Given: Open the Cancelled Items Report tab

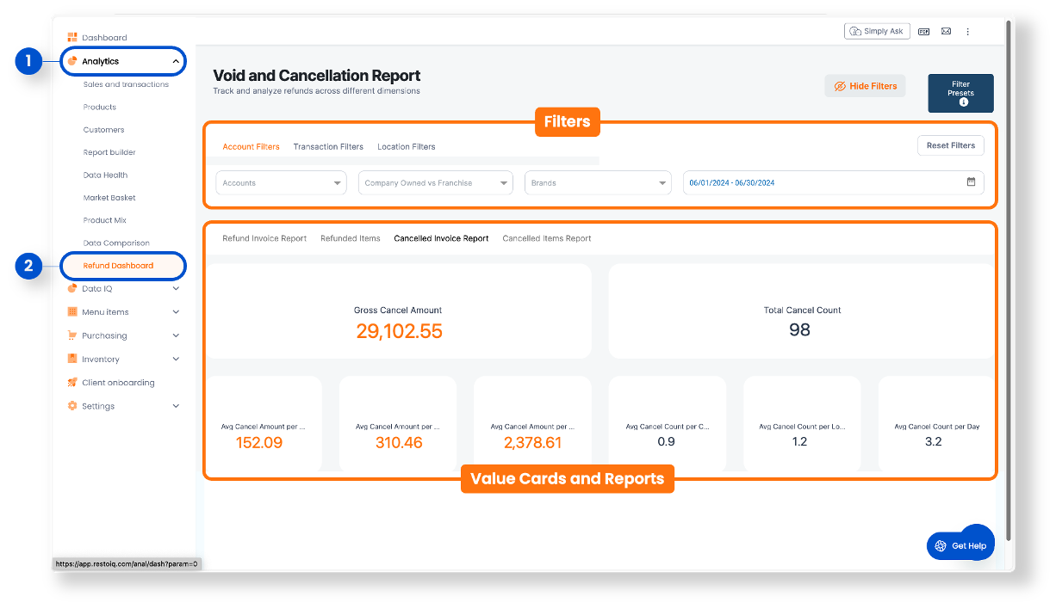Looking at the screenshot, I should [546, 238].
